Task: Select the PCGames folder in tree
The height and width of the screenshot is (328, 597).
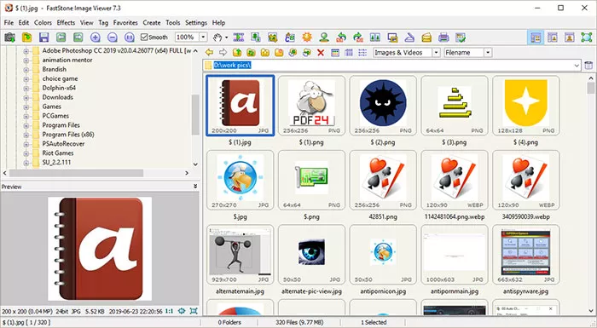Action: (55, 116)
